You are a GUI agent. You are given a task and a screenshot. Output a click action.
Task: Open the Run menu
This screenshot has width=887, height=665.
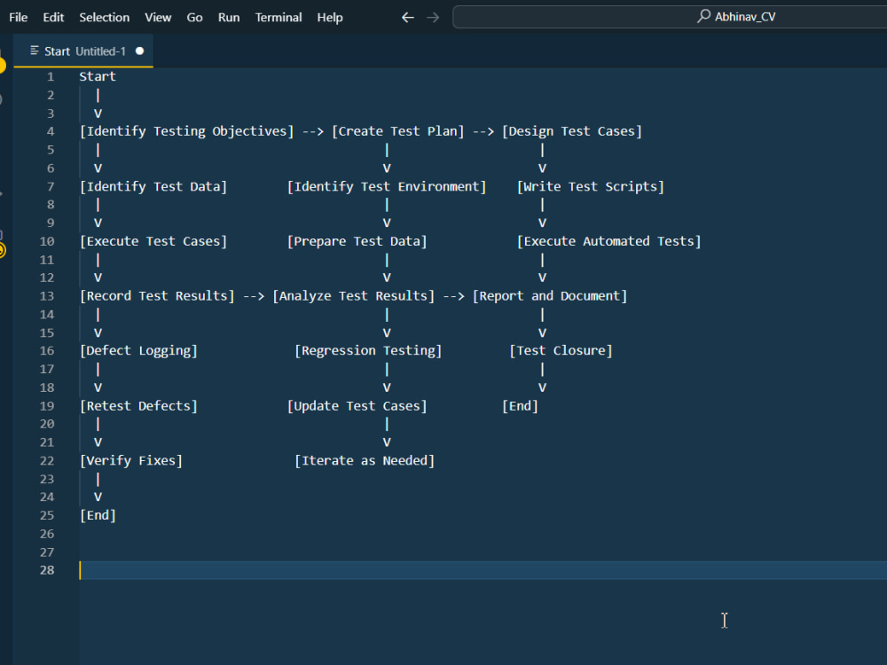pyautogui.click(x=229, y=18)
